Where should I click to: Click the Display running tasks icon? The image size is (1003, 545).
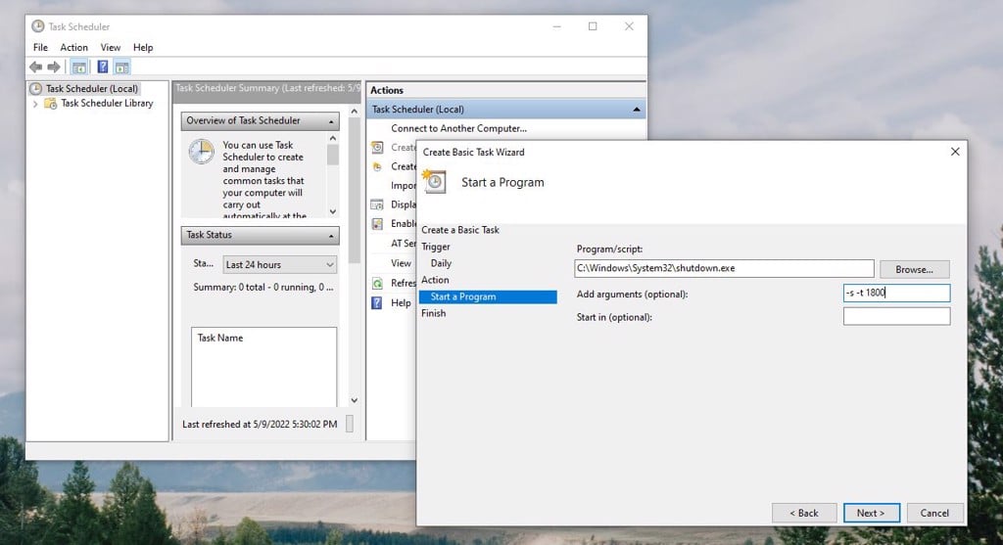pos(377,205)
